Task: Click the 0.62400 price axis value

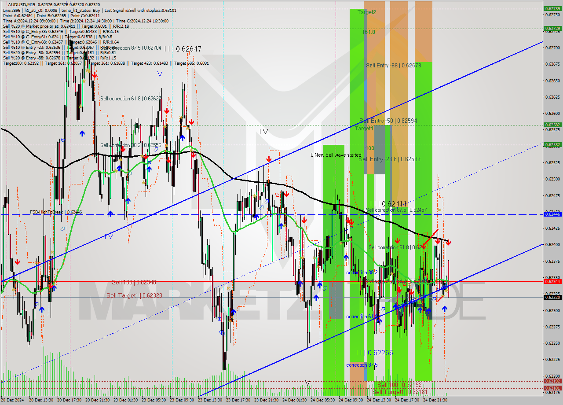Action: pyautogui.click(x=552, y=244)
